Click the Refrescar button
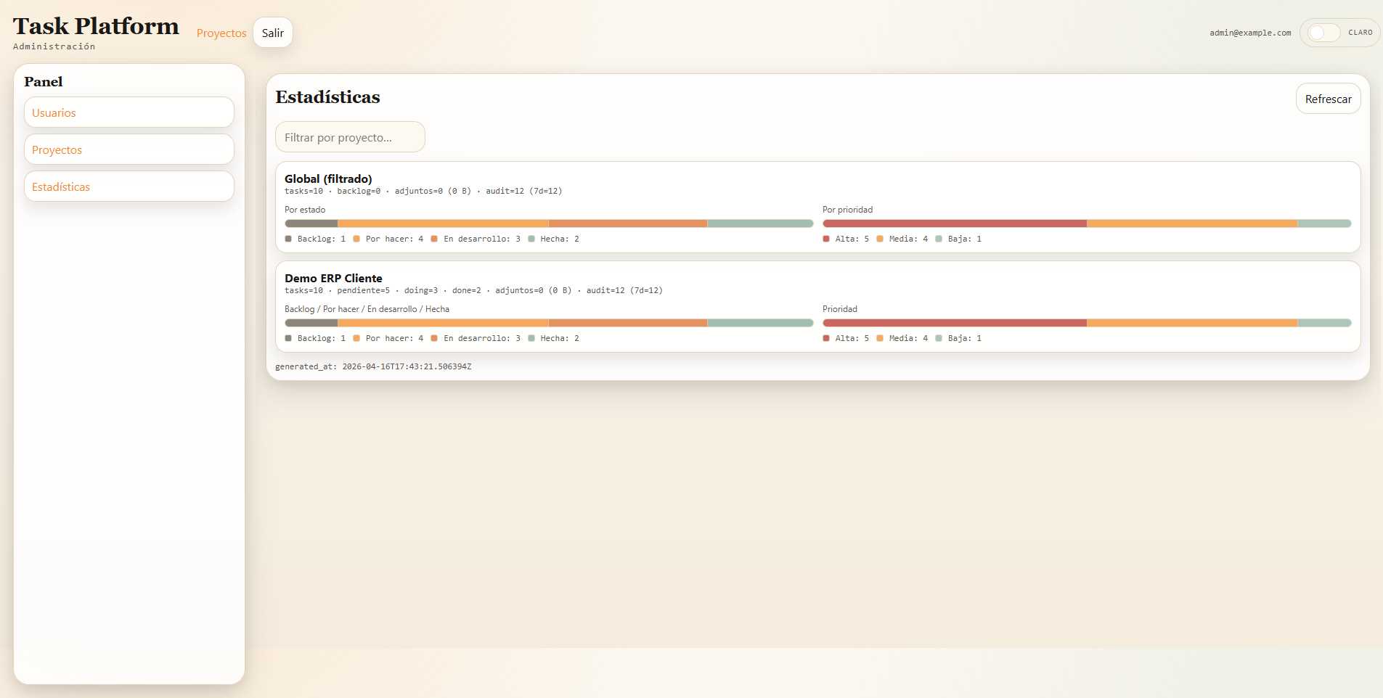This screenshot has height=698, width=1383. click(x=1328, y=99)
